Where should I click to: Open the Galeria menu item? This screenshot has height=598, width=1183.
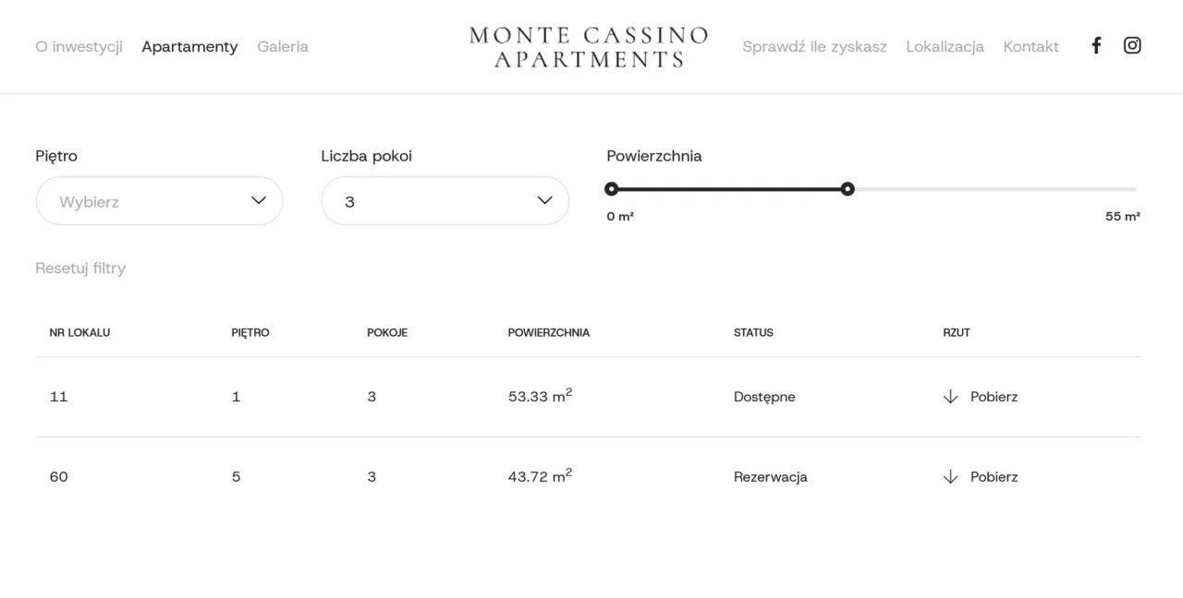coord(283,46)
